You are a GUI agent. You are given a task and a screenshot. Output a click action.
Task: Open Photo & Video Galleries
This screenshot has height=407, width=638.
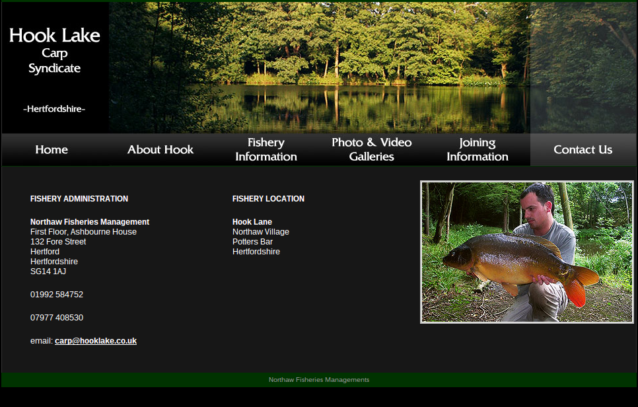point(371,149)
